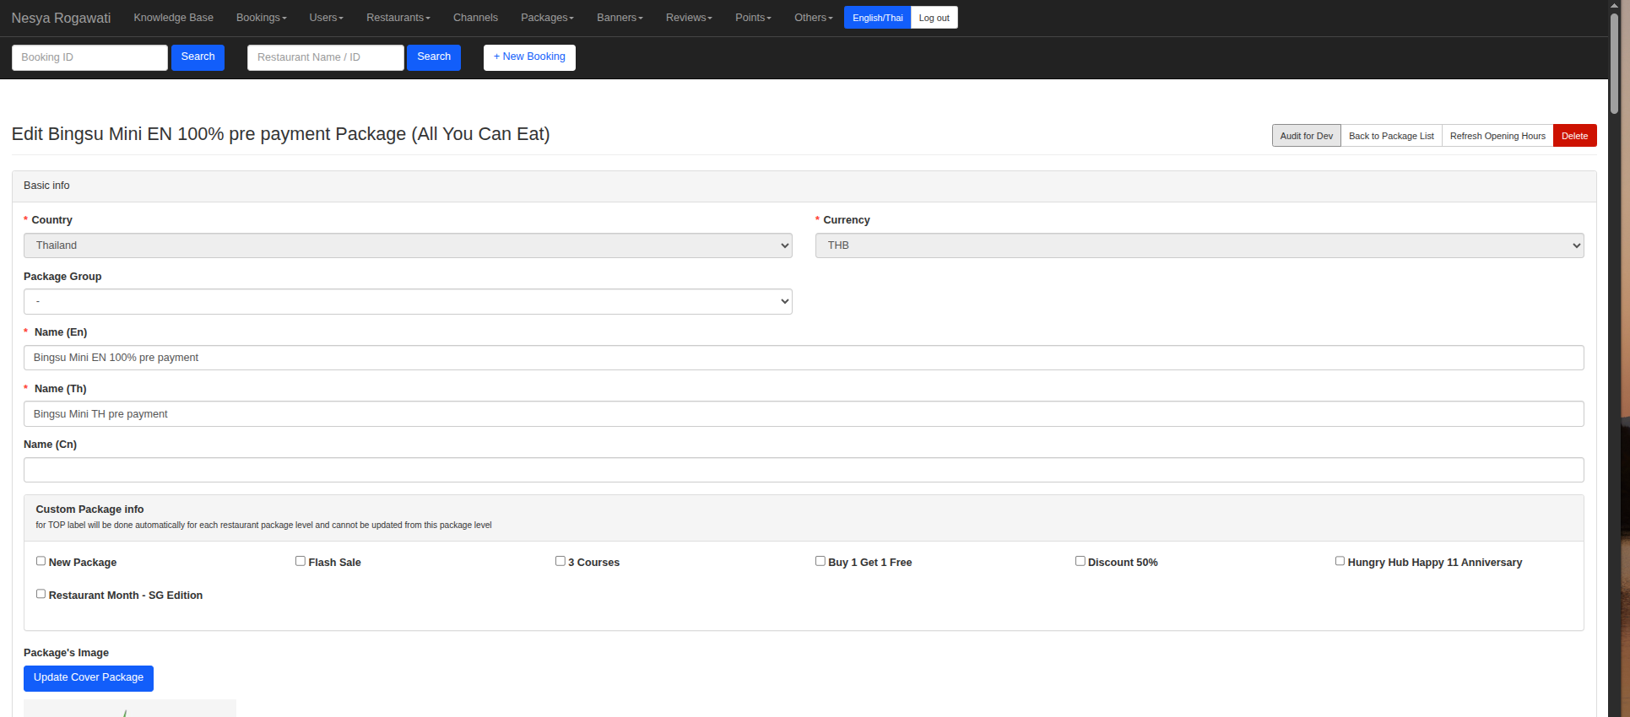Tick the New Package checkbox
Screen dimensions: 1630x717
point(41,561)
